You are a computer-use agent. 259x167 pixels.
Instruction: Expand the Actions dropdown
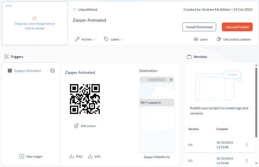pyautogui.click(x=85, y=39)
